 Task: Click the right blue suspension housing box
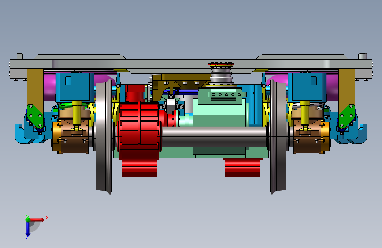tap(307, 87)
